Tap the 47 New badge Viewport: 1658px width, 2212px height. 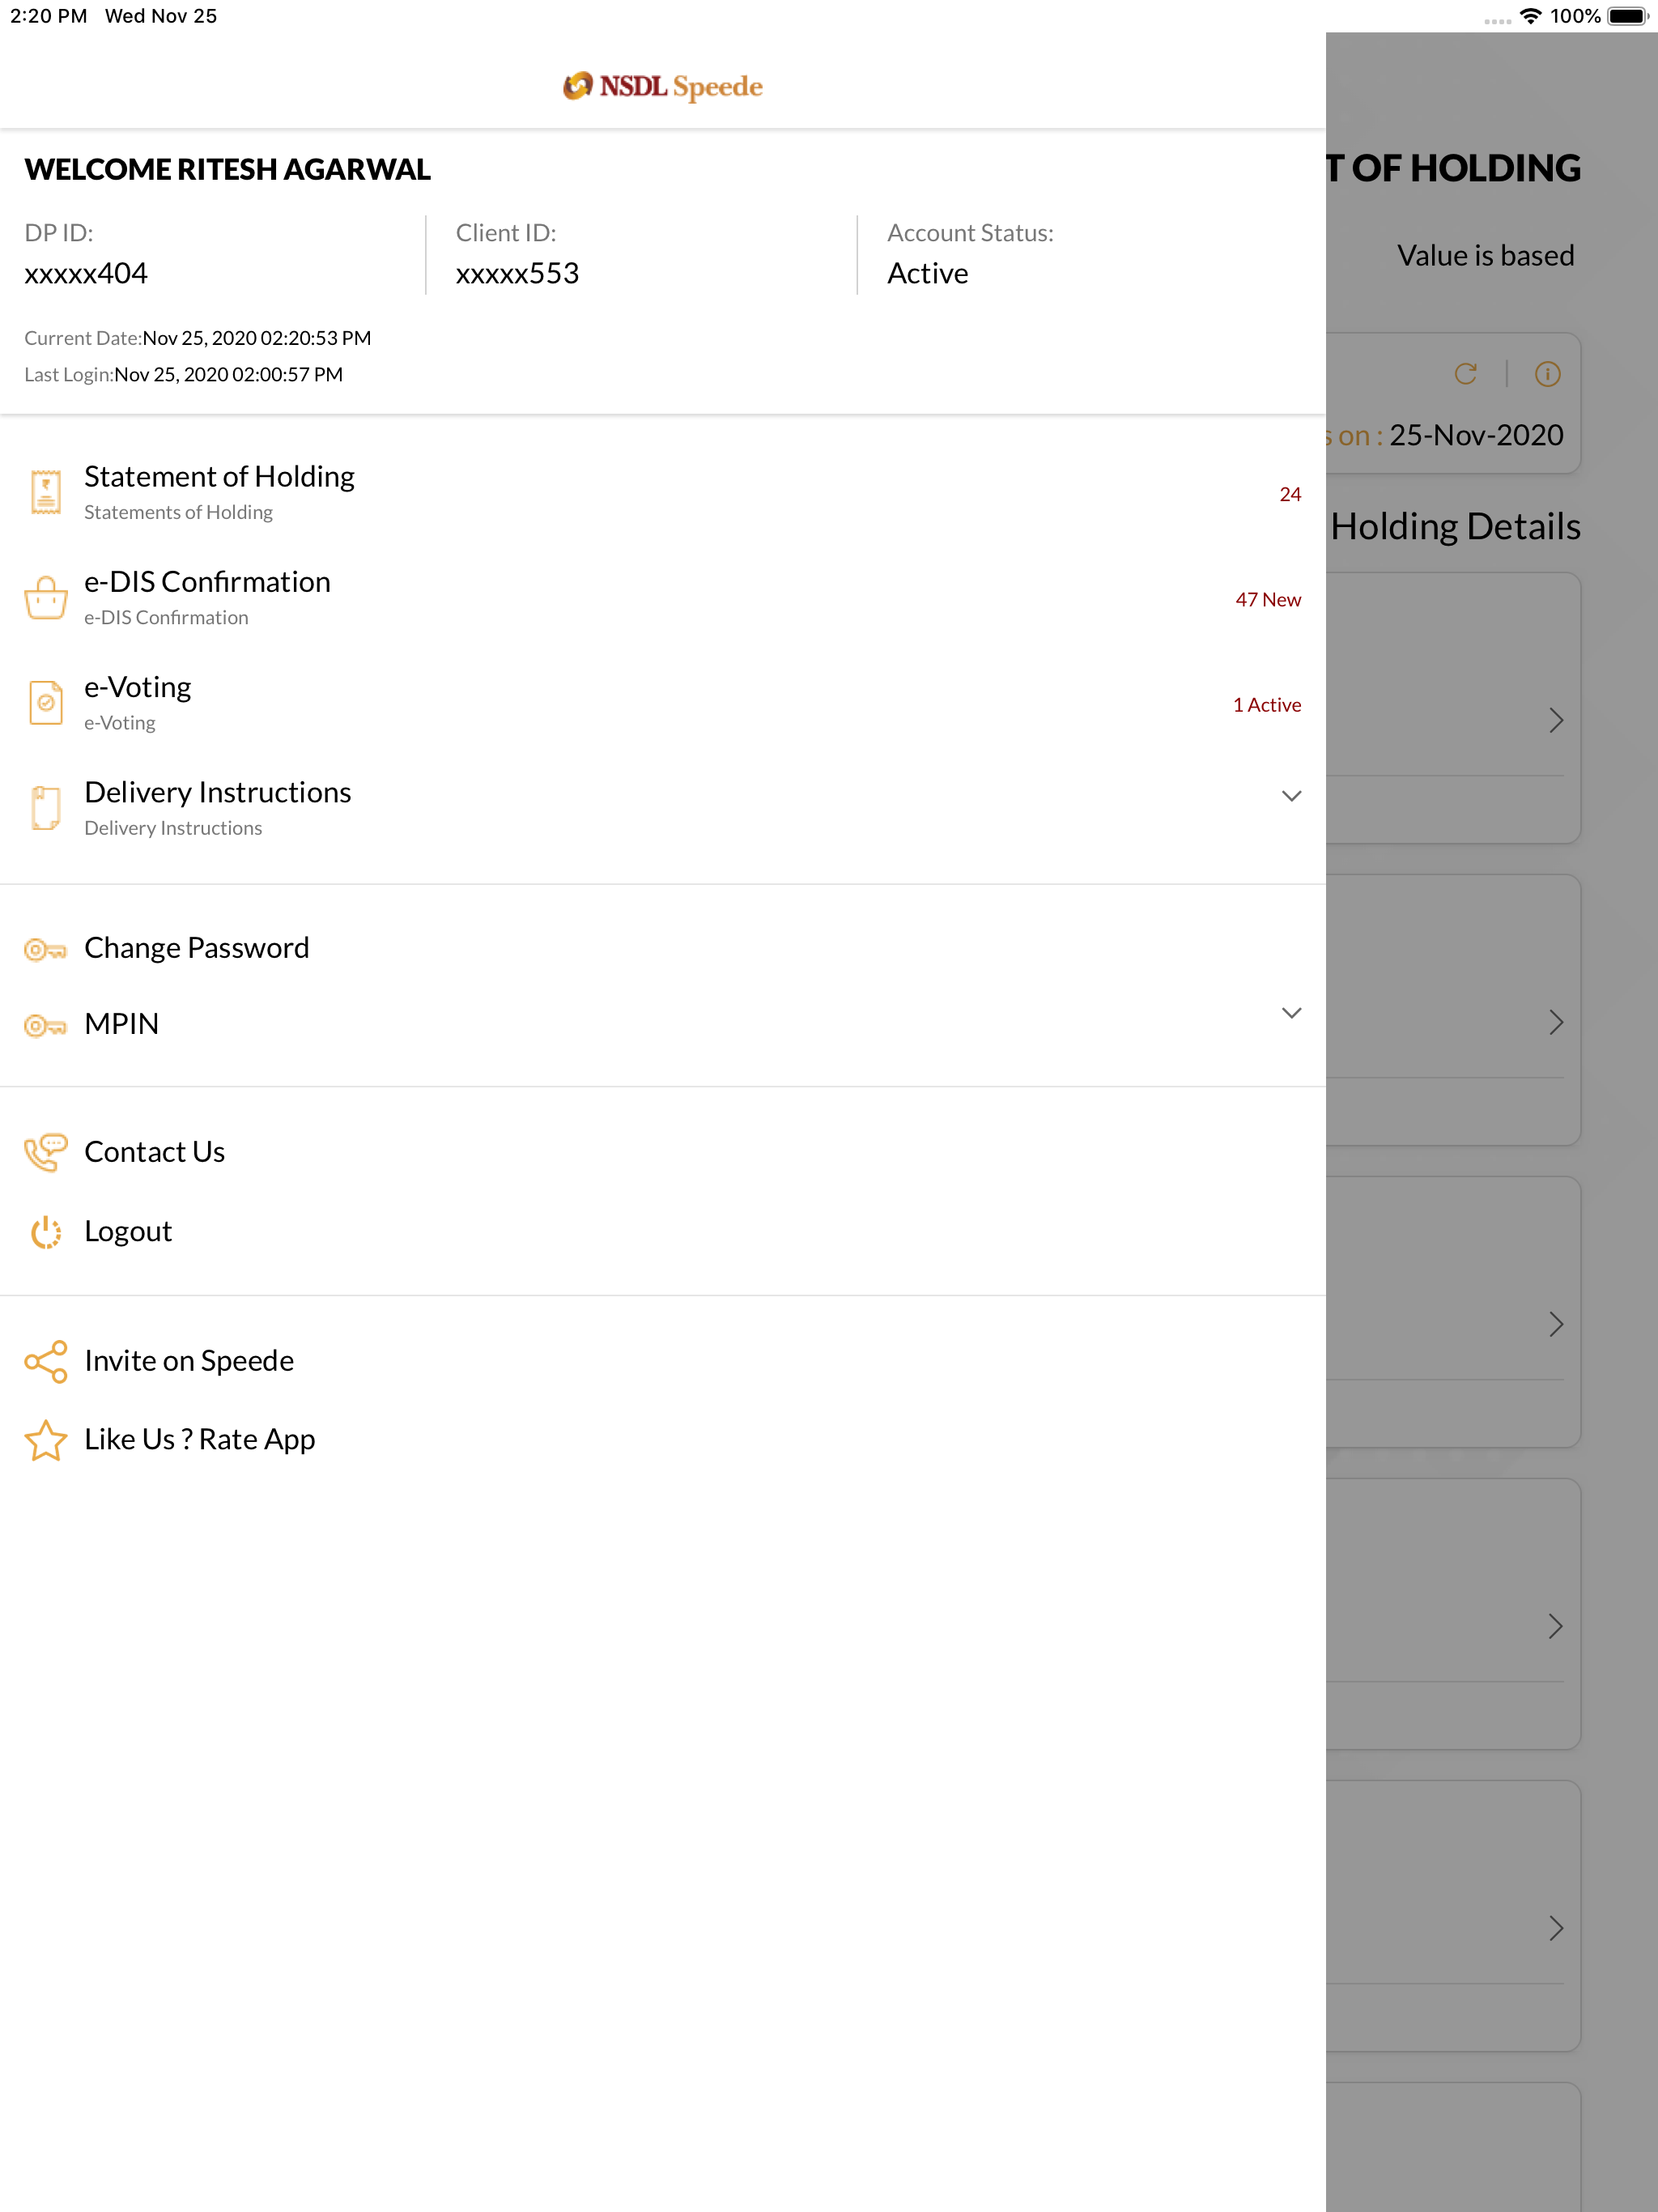pyautogui.click(x=1267, y=600)
